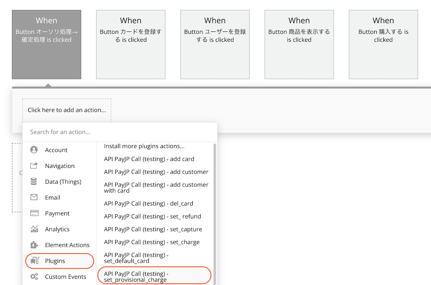
Task: Click the Analytics chart icon
Action: pyautogui.click(x=34, y=229)
